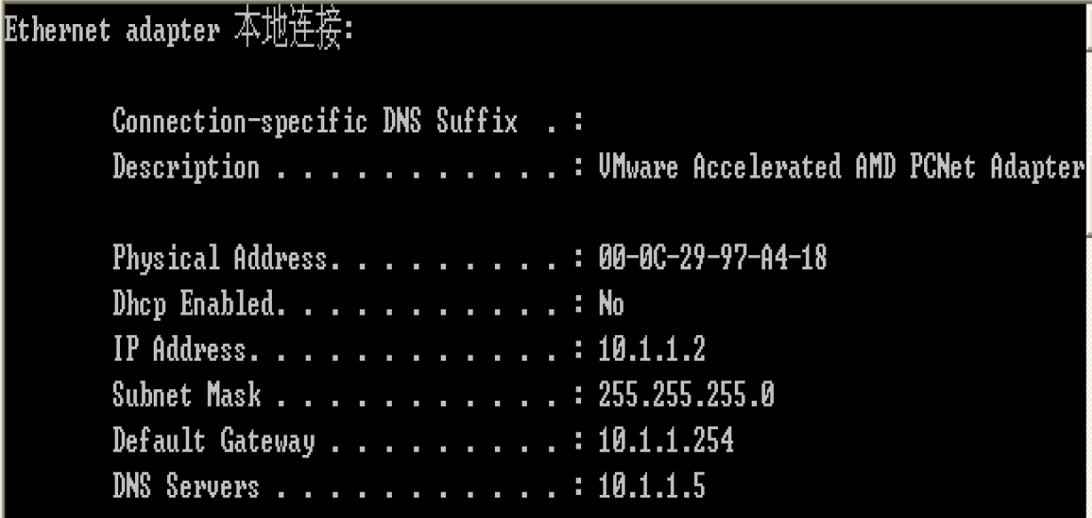The image size is (1092, 518).
Task: Click the Default Gateway label
Action: (213, 440)
